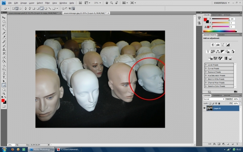This screenshot has height=152, width=243.
Task: Hide Layer 0 with the eye icon
Action: tap(205, 108)
